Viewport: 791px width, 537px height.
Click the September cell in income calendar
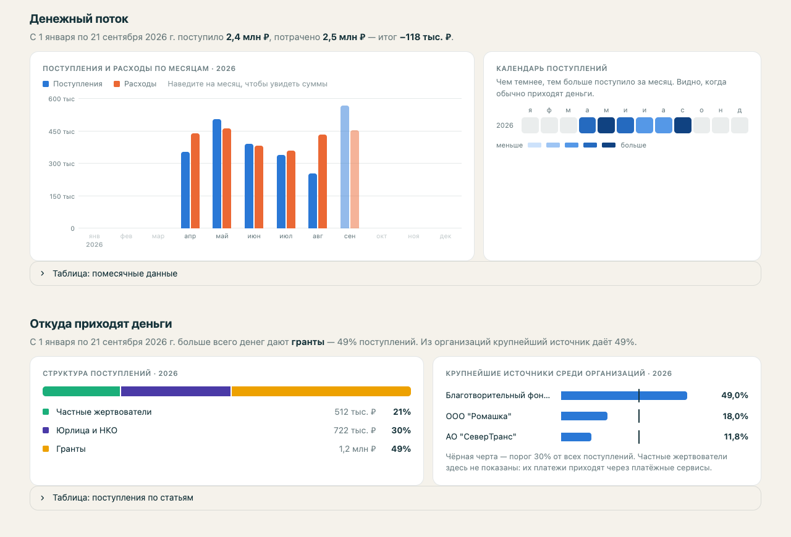[x=683, y=125]
